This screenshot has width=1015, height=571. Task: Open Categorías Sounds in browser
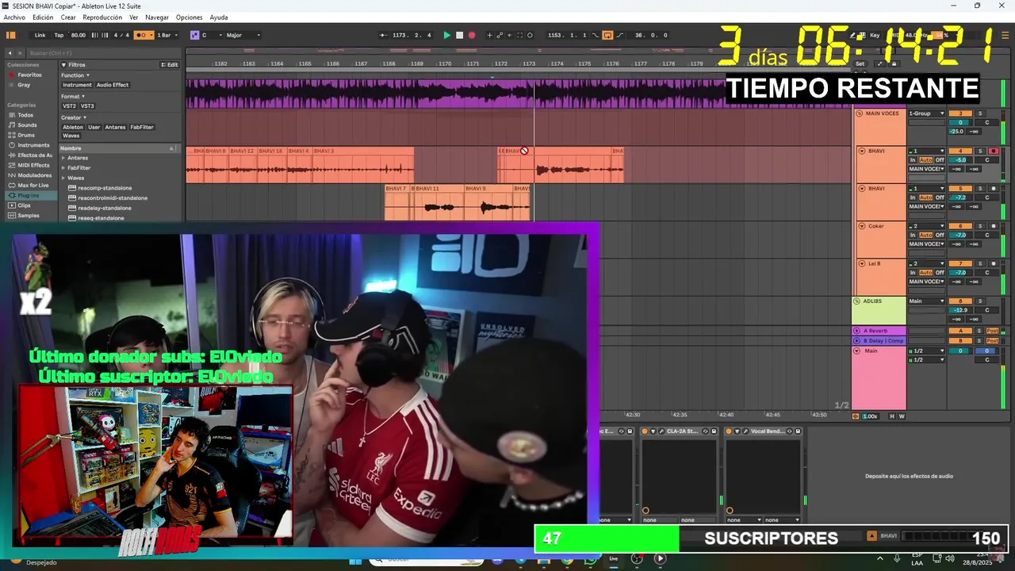pyautogui.click(x=27, y=125)
